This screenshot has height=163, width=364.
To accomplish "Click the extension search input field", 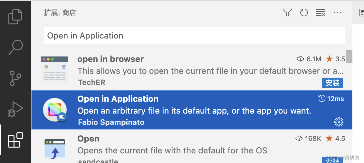I will point(194,35).
